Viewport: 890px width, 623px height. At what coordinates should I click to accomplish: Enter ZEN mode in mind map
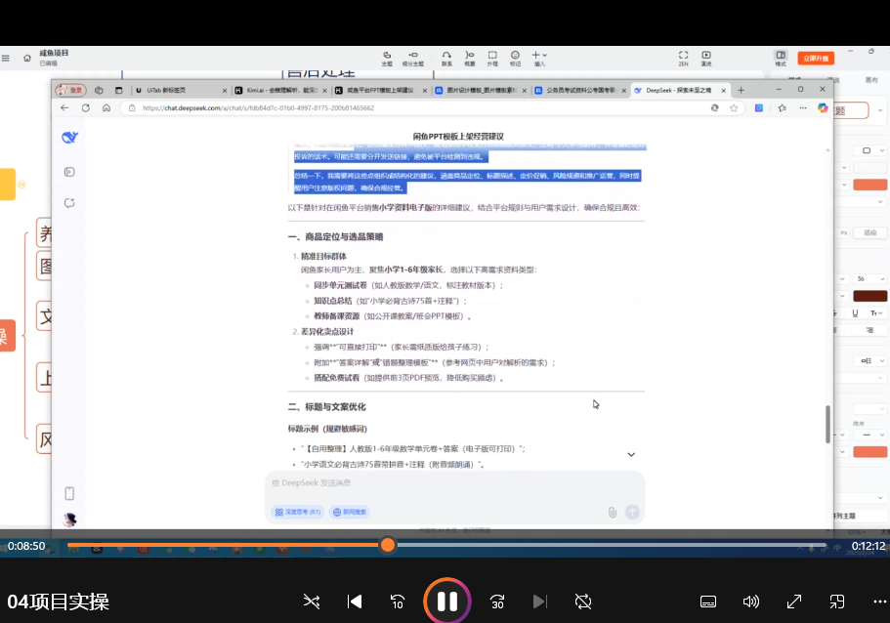pos(684,58)
